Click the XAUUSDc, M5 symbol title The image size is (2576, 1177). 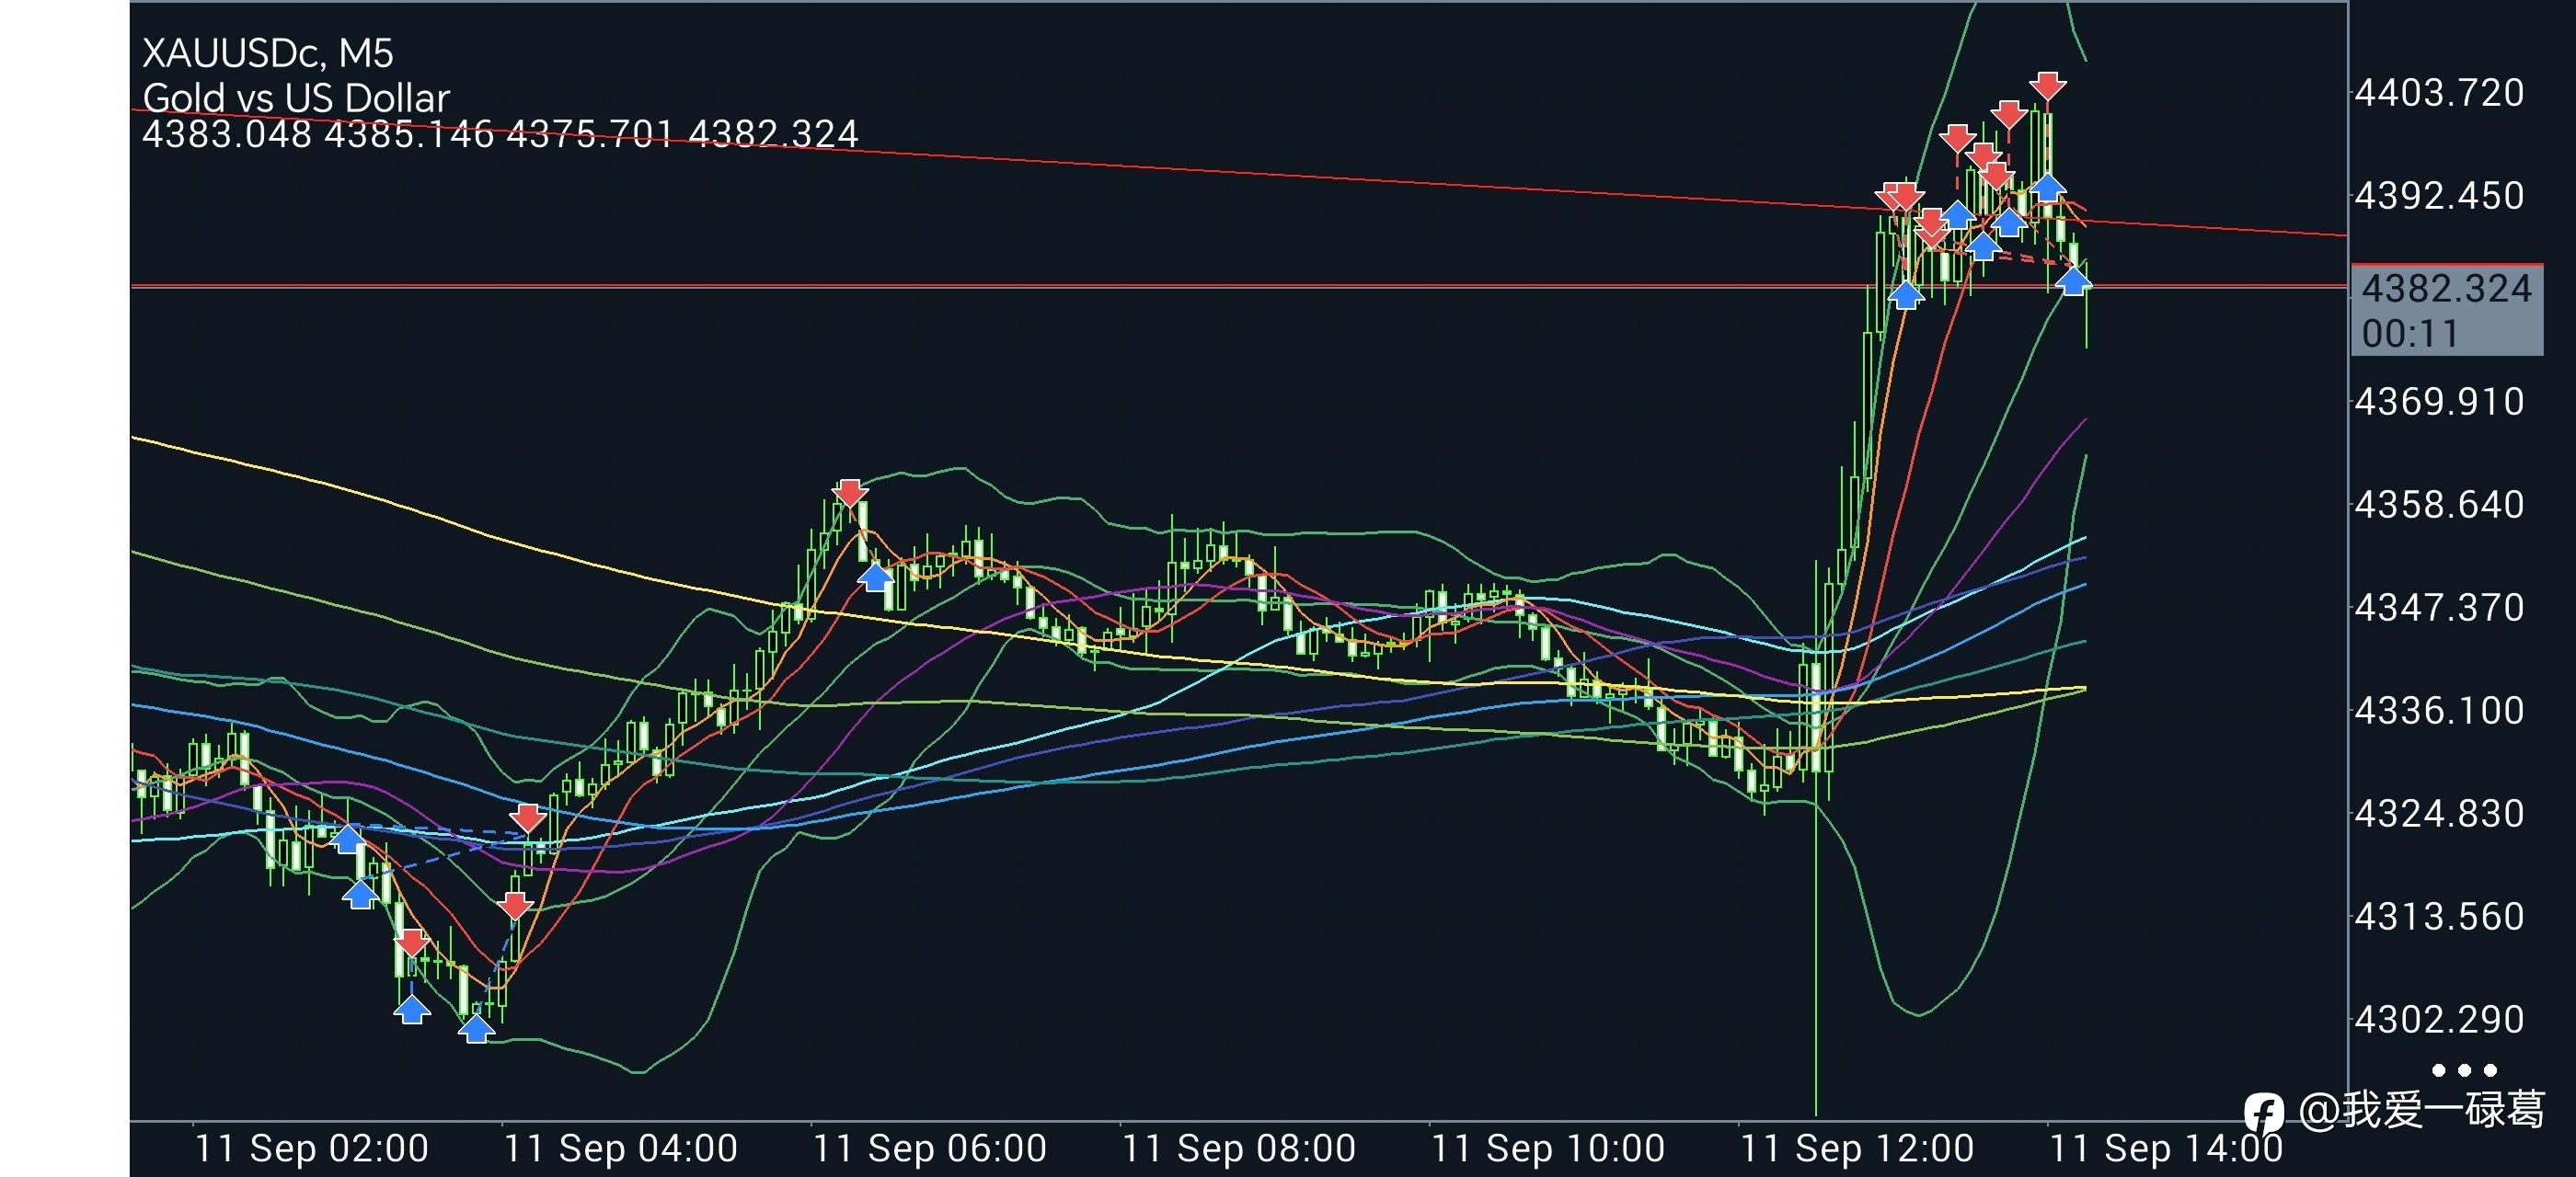click(x=267, y=53)
